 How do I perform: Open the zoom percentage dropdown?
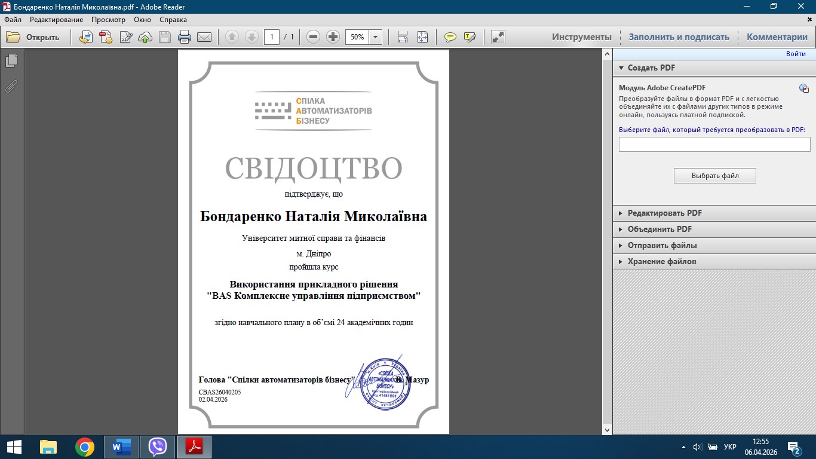pos(376,37)
